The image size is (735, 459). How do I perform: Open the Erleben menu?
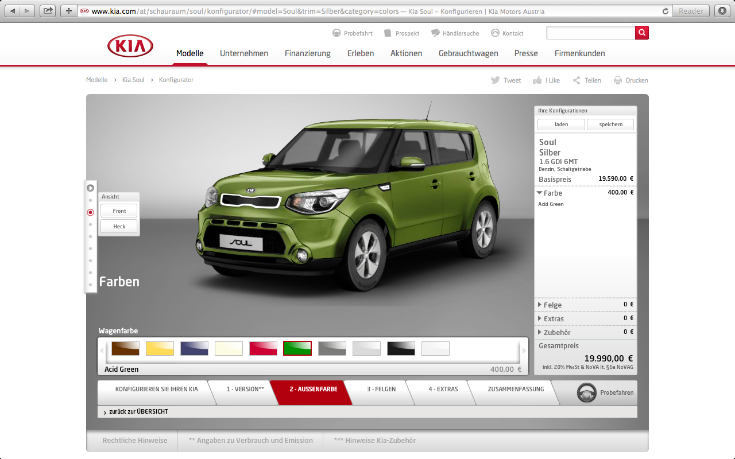(x=361, y=53)
